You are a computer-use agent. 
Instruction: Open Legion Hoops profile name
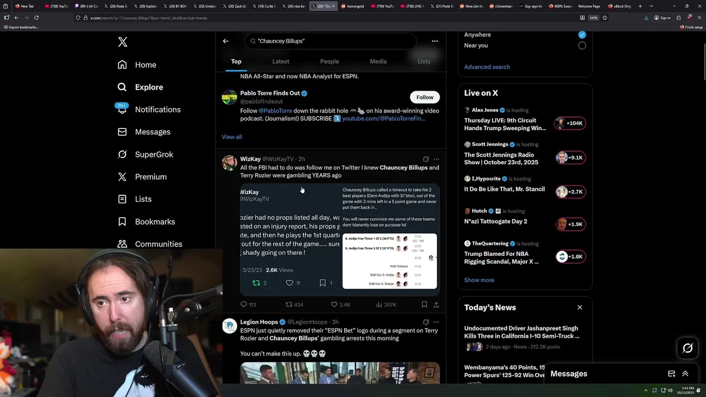click(259, 322)
